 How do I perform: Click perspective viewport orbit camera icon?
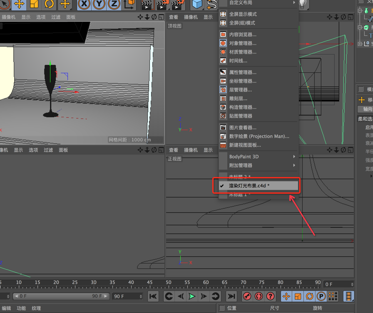tap(154, 17)
